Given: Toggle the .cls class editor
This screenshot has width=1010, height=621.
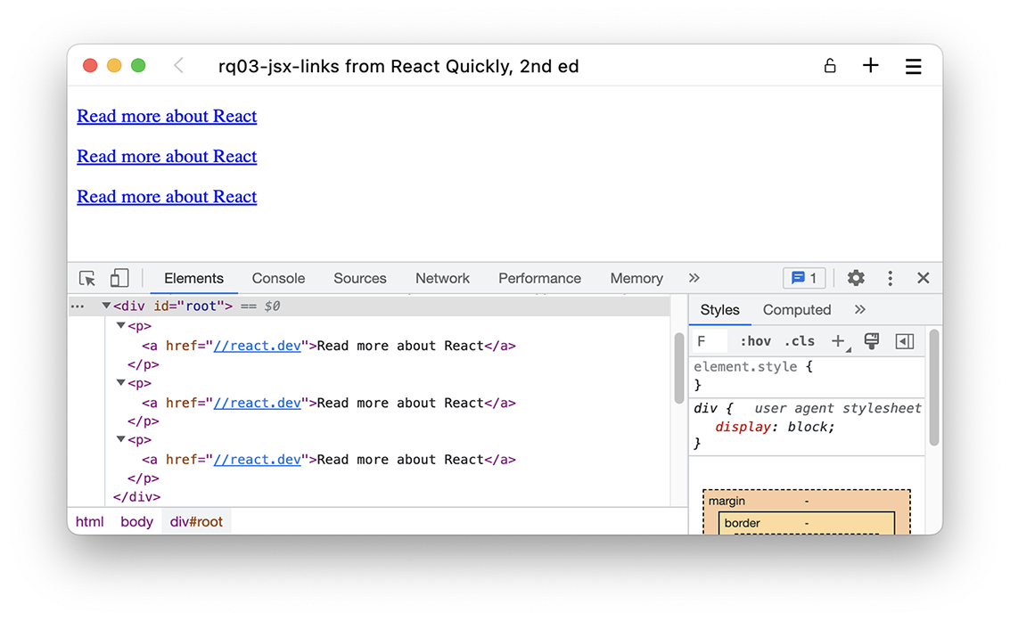Looking at the screenshot, I should click(800, 341).
